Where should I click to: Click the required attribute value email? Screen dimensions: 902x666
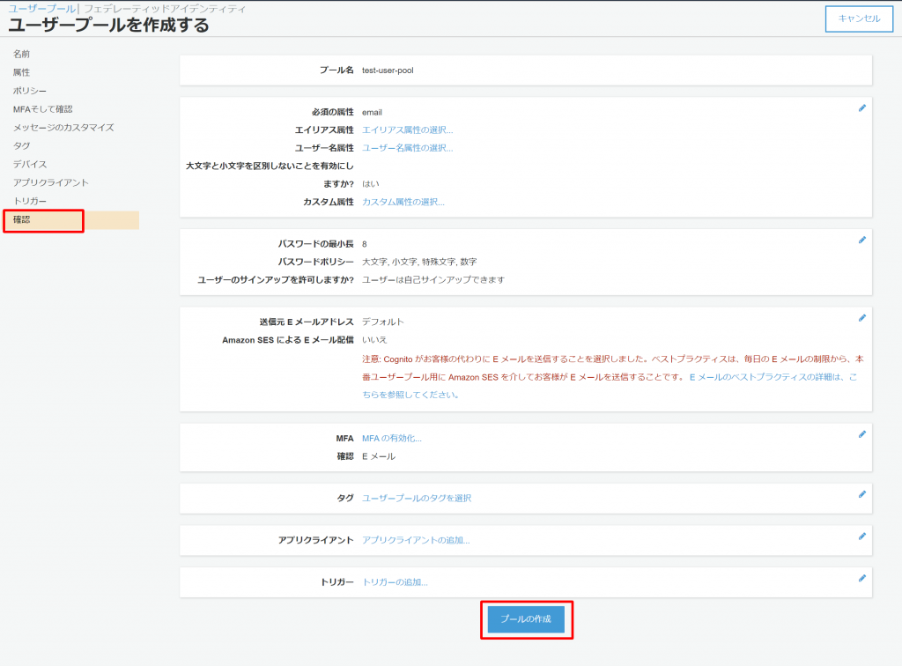[372, 112]
